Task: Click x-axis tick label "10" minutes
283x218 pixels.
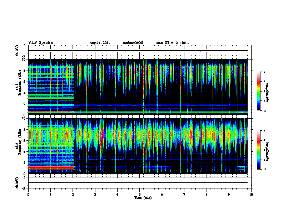Action: coord(251,194)
